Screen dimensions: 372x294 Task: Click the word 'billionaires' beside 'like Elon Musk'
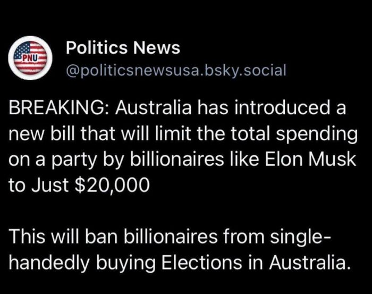point(176,159)
